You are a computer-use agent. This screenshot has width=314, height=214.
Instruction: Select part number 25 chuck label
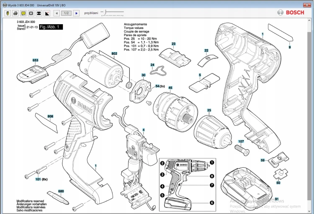pos(209,110)
